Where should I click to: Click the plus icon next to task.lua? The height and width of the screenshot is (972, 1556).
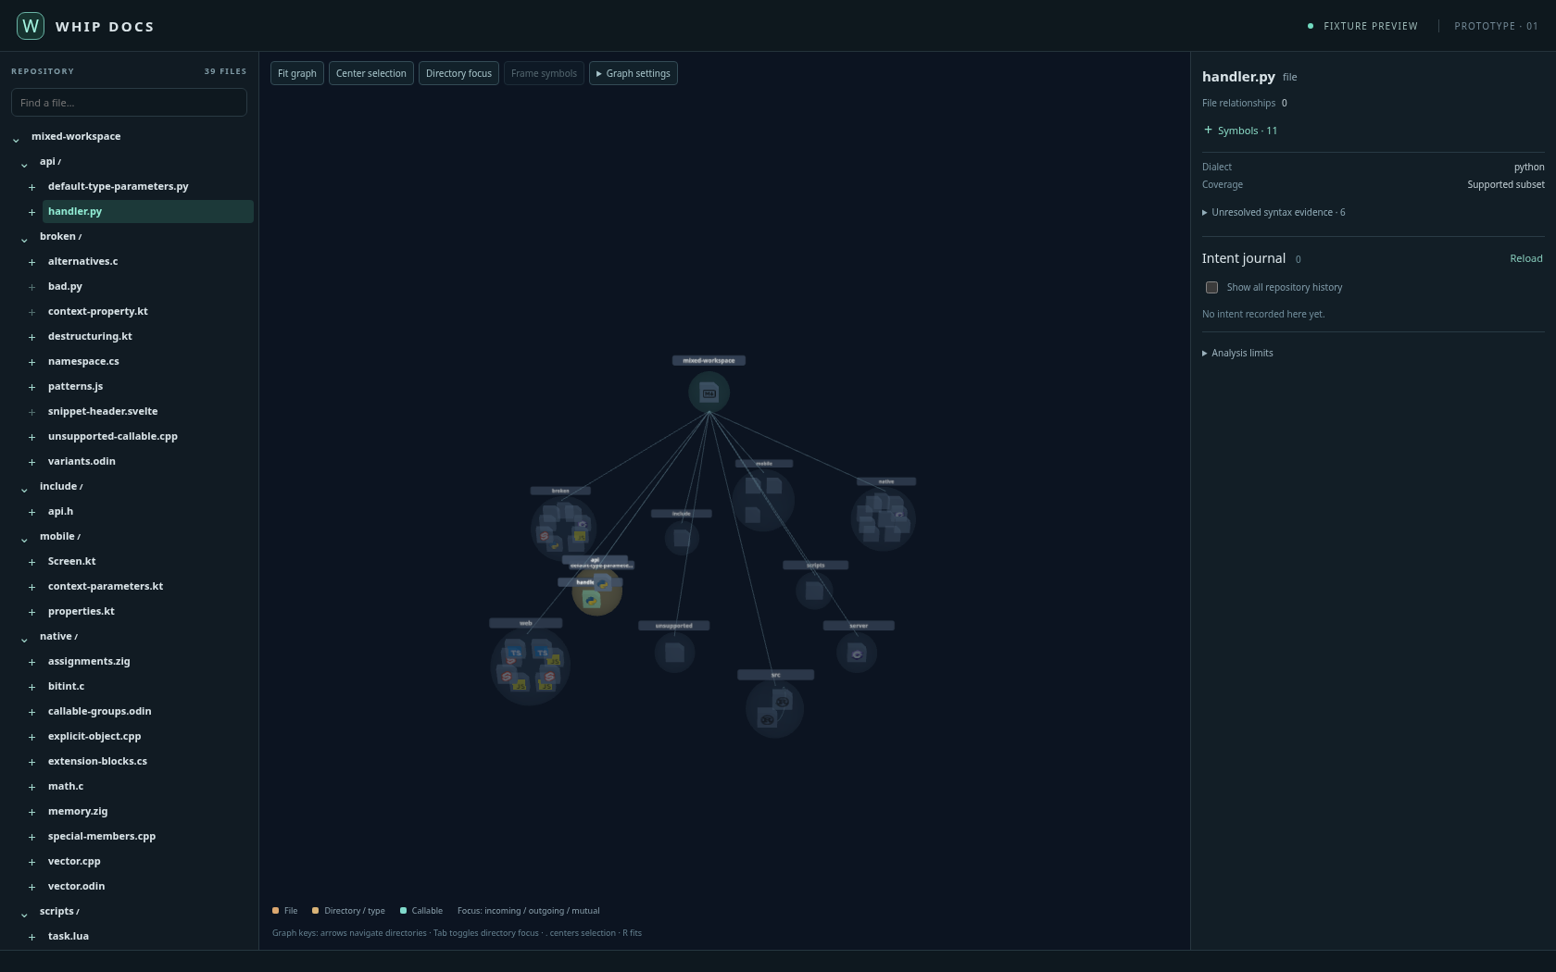point(31,937)
